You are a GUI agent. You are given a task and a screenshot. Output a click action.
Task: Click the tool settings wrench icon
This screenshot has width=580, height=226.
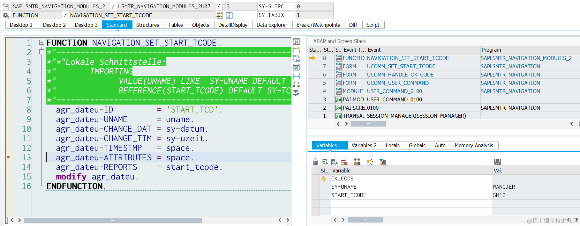coord(296,93)
